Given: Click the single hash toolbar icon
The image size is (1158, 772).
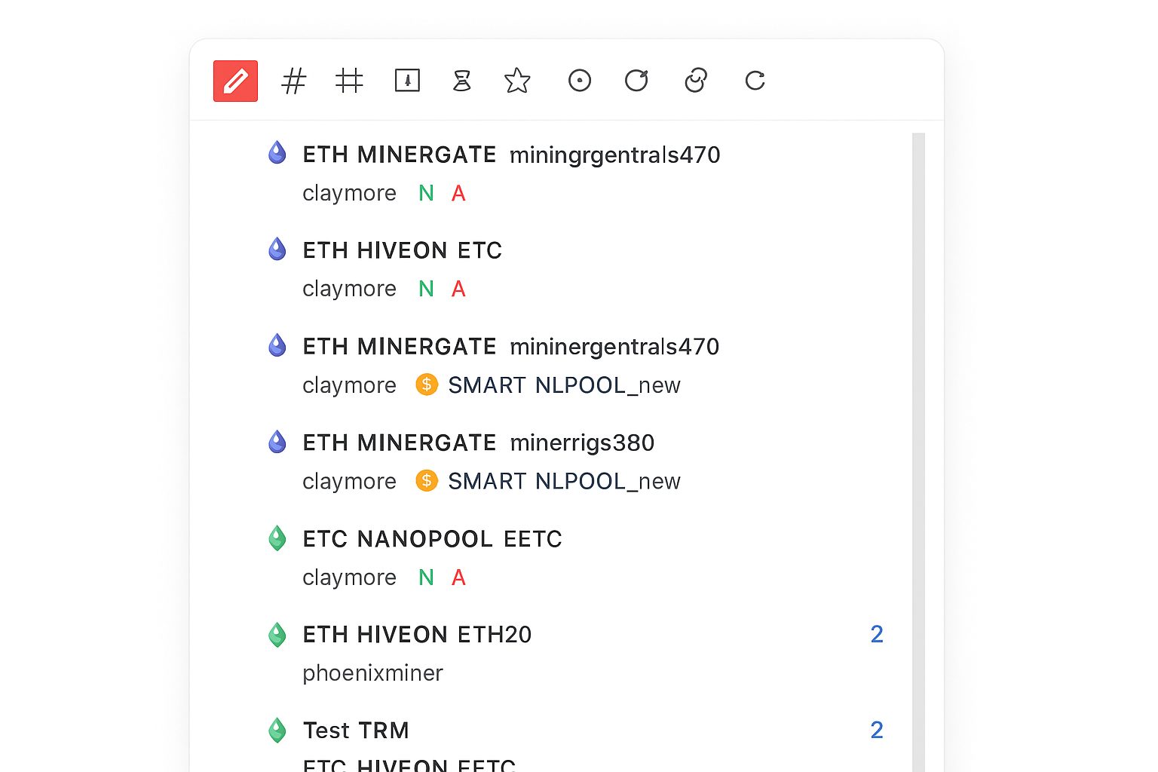Looking at the screenshot, I should pyautogui.click(x=293, y=81).
